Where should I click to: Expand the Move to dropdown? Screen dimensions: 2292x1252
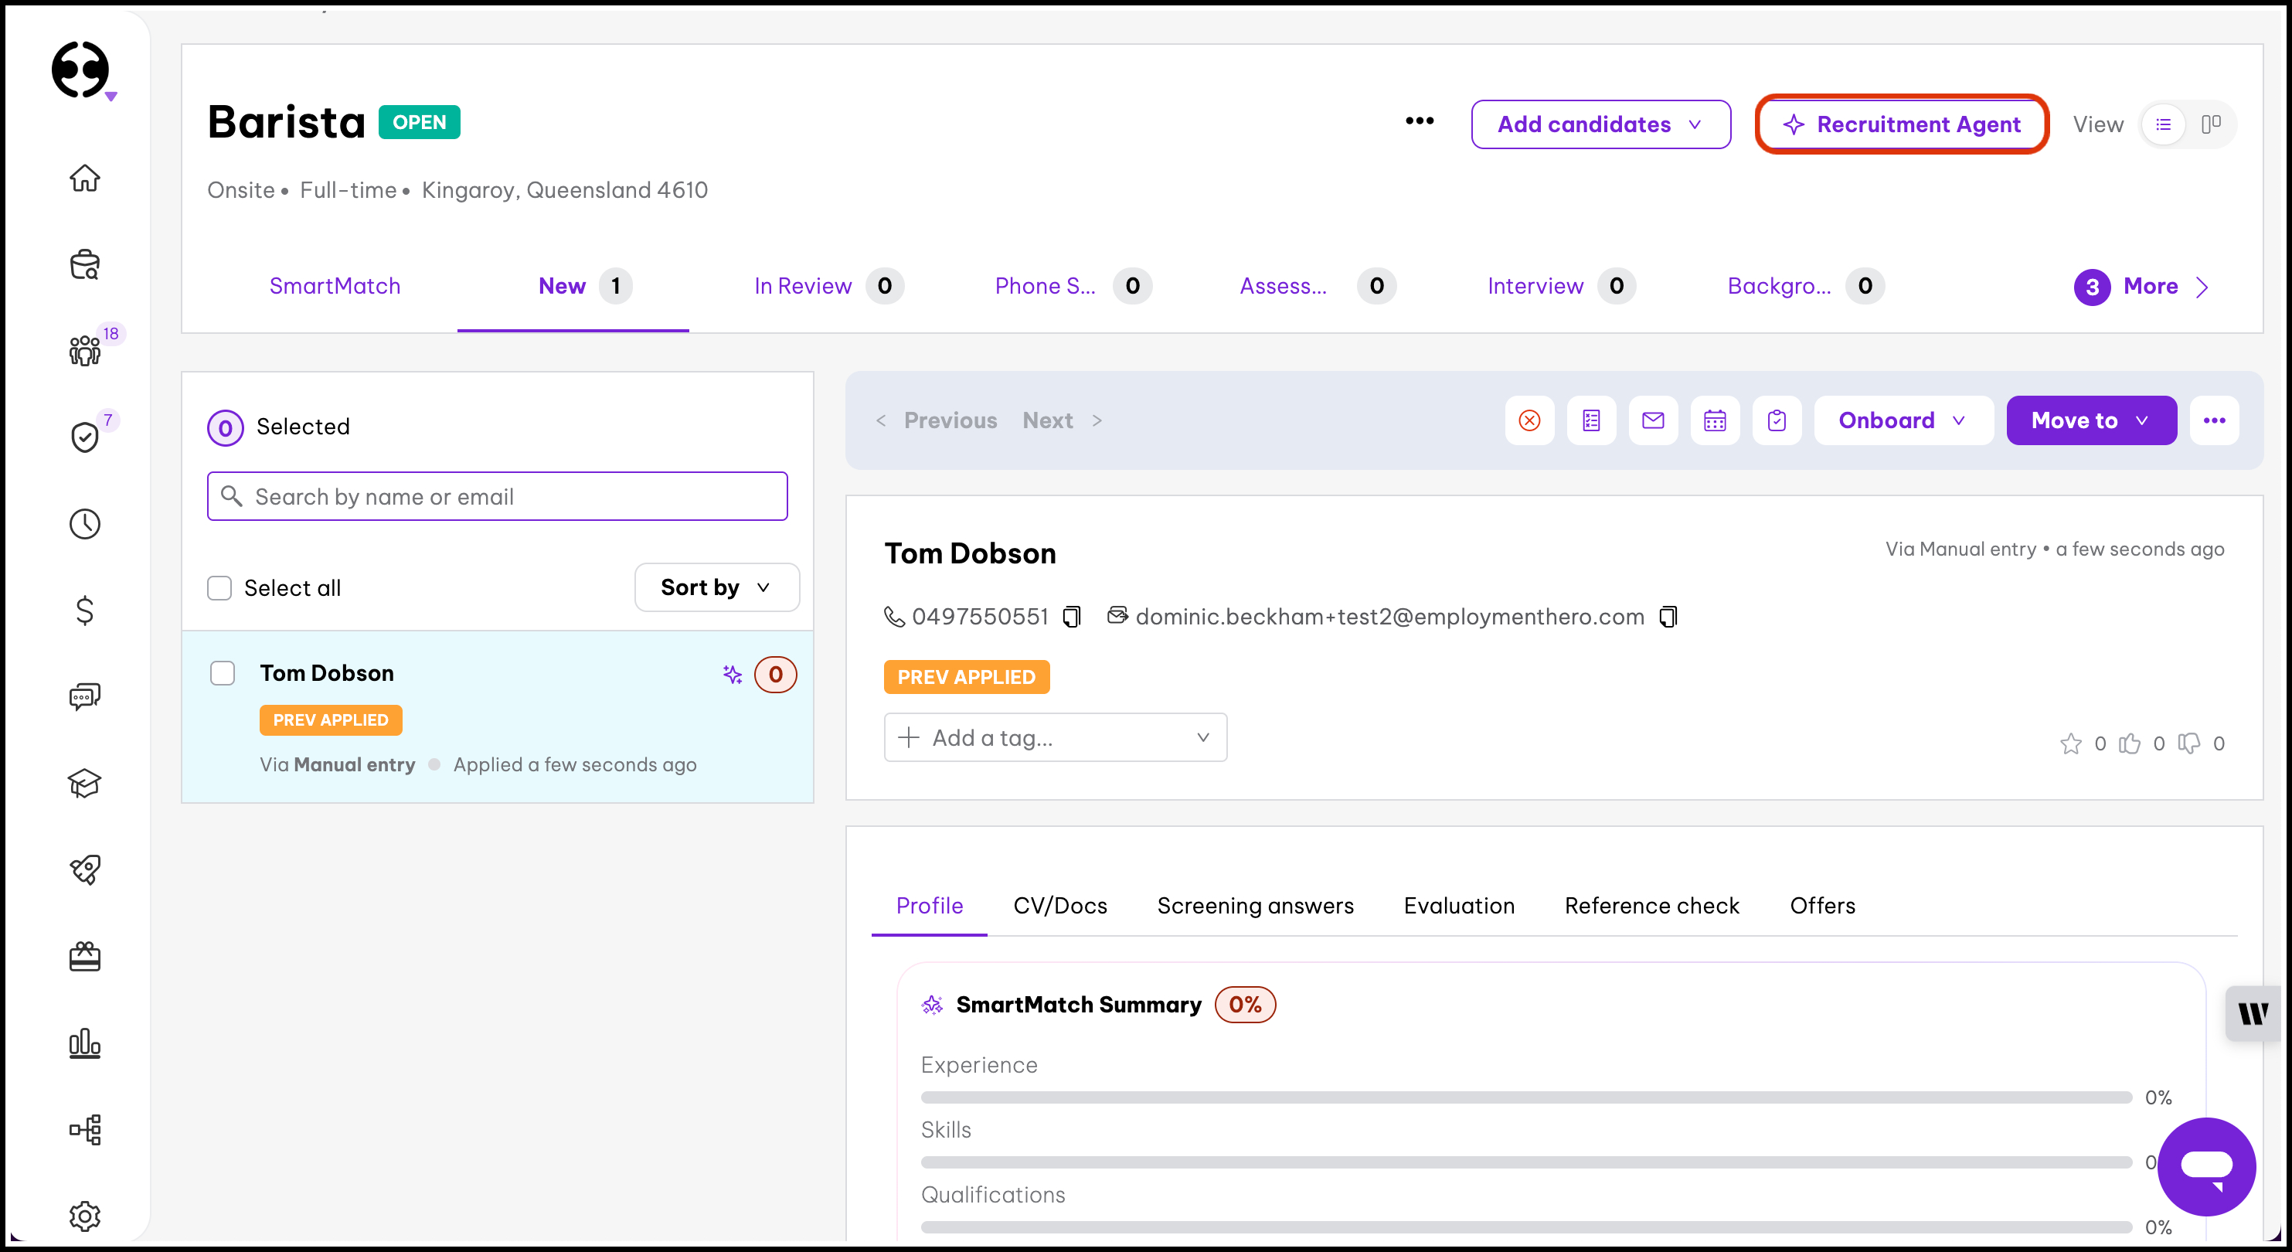pyautogui.click(x=2091, y=421)
